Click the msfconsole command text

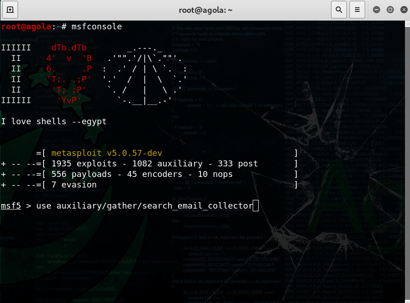97,27
